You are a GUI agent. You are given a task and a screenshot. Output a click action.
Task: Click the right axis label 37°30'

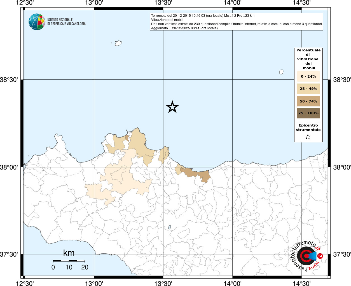[342, 254]
